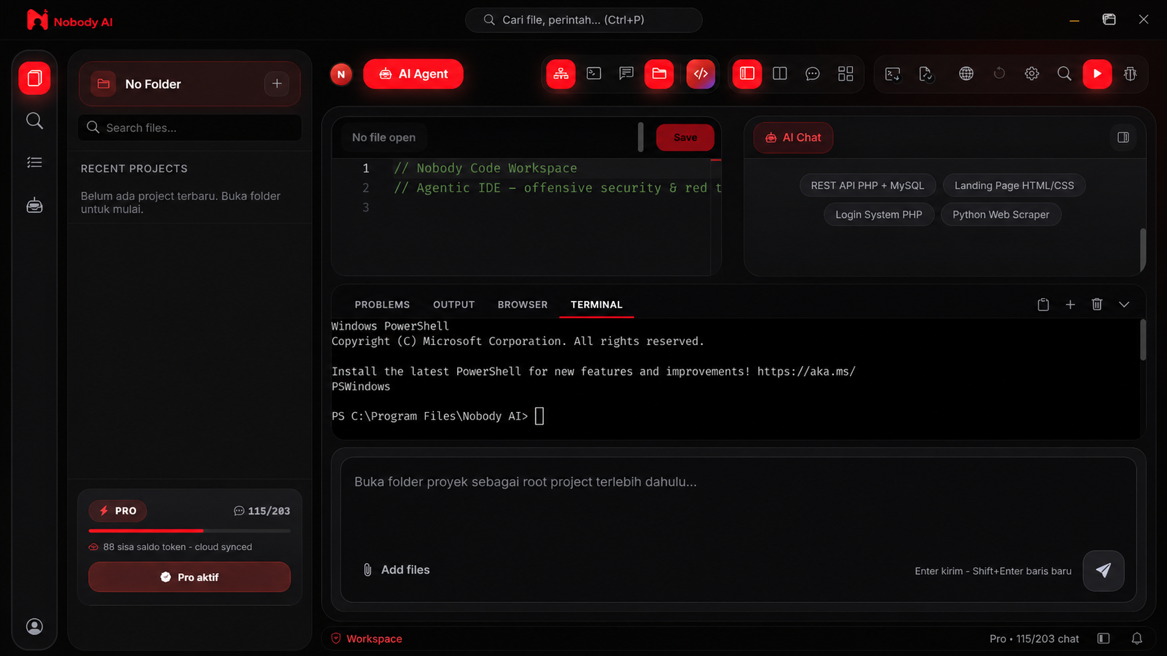The height and width of the screenshot is (656, 1167).
Task: Click the terminal clipboard copy icon
Action: pyautogui.click(x=1043, y=305)
